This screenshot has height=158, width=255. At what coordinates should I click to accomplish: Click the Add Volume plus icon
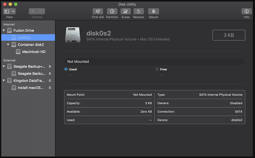(33, 11)
